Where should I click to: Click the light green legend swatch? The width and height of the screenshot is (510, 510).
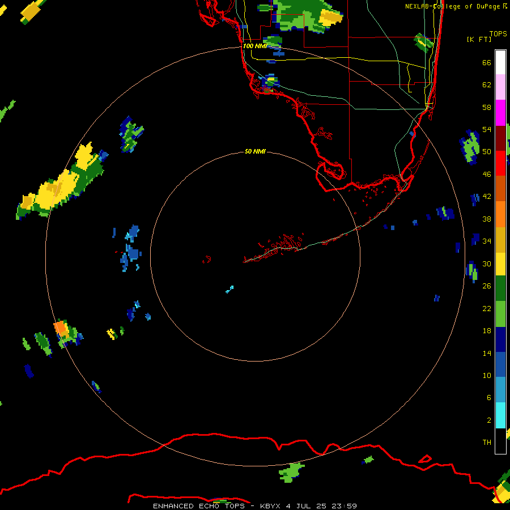coord(500,314)
